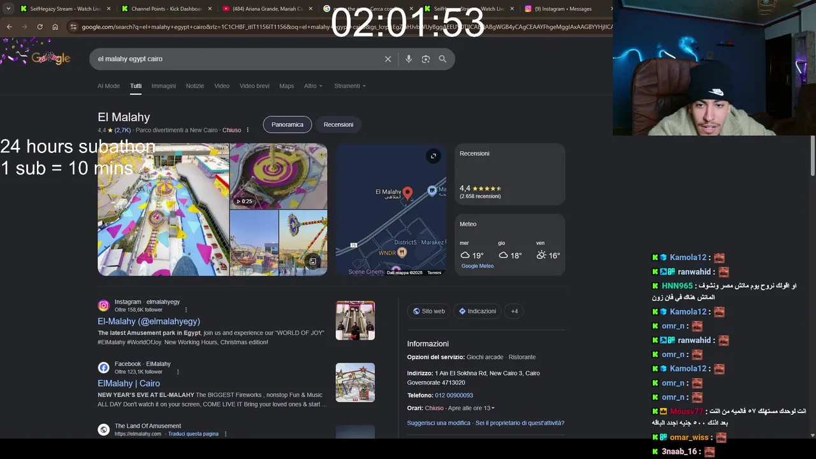The image size is (816, 459).
Task: Open the ElMalahy | Cairo result link
Action: [x=129, y=383]
